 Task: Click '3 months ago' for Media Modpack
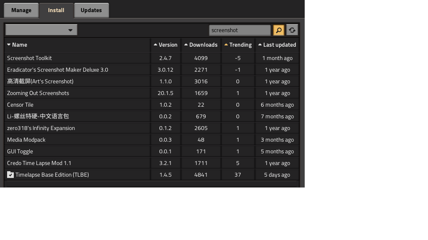pos(277,140)
